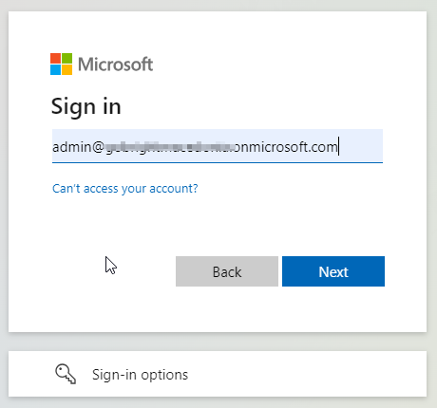437x408 pixels.
Task: Click the Microsoft four-square logo
Action: pyautogui.click(x=61, y=64)
